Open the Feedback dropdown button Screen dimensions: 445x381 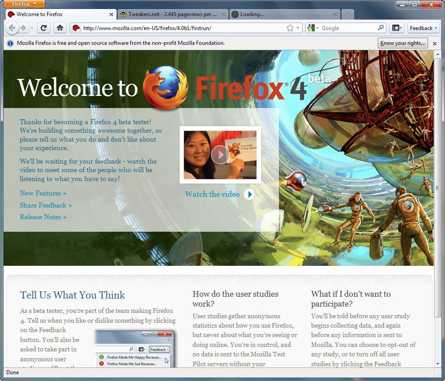coord(424,28)
